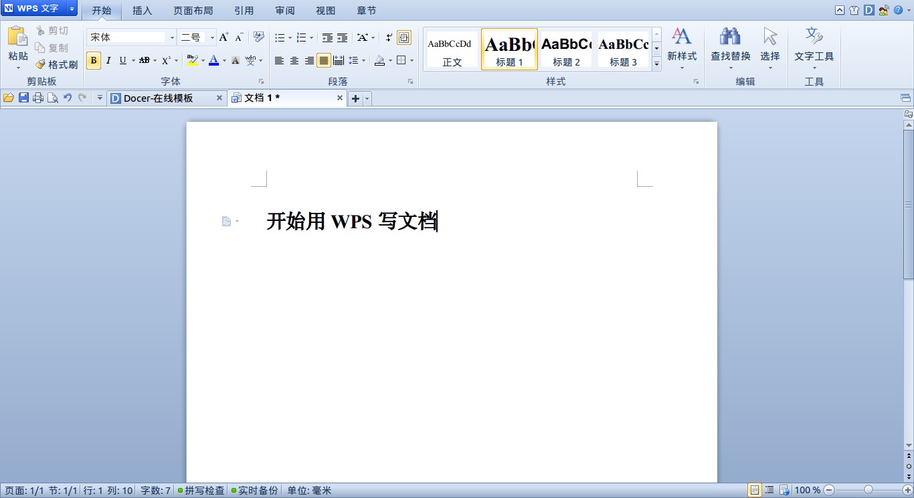Apply the 正文 style

point(452,49)
